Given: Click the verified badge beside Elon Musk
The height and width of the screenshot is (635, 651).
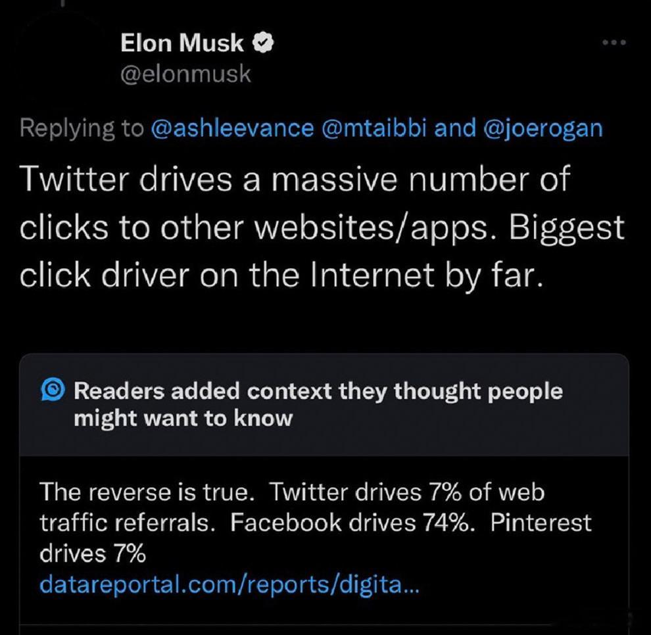Looking at the screenshot, I should (263, 43).
